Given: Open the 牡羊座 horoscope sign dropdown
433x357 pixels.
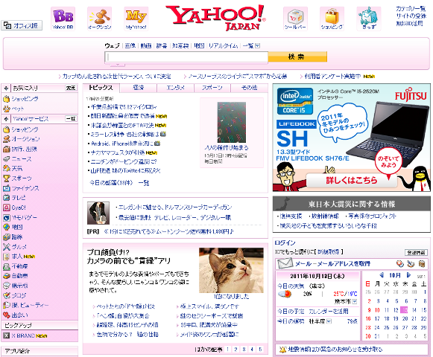Looking at the screenshot, I should coord(329,321).
